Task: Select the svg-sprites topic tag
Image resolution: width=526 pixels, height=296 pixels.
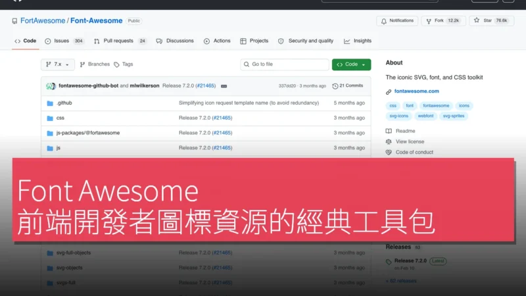Action: (x=454, y=116)
